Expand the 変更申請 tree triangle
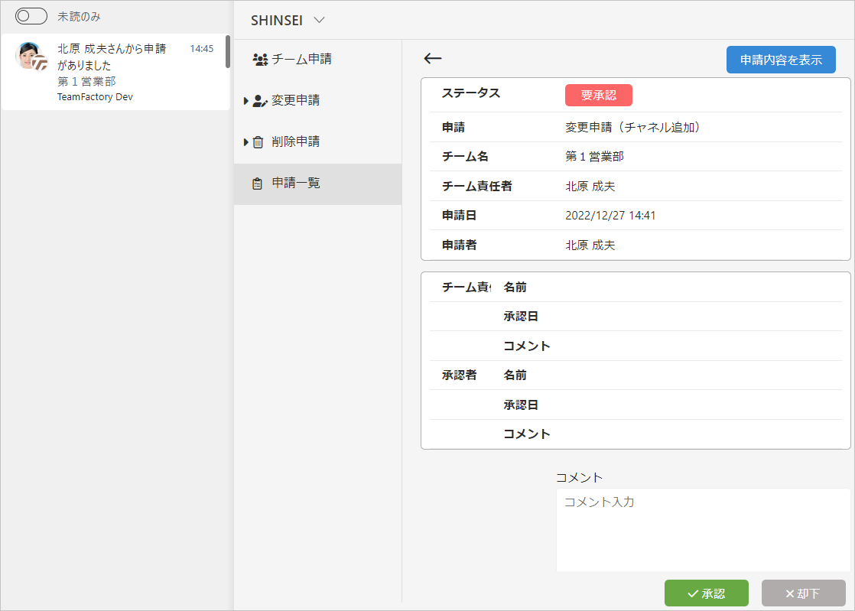 coord(246,101)
